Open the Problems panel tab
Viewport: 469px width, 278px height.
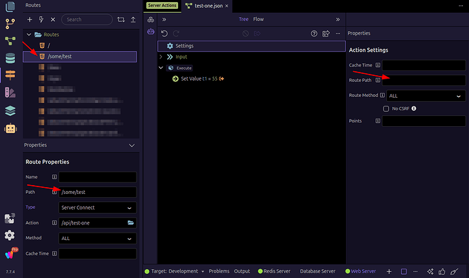click(x=219, y=271)
